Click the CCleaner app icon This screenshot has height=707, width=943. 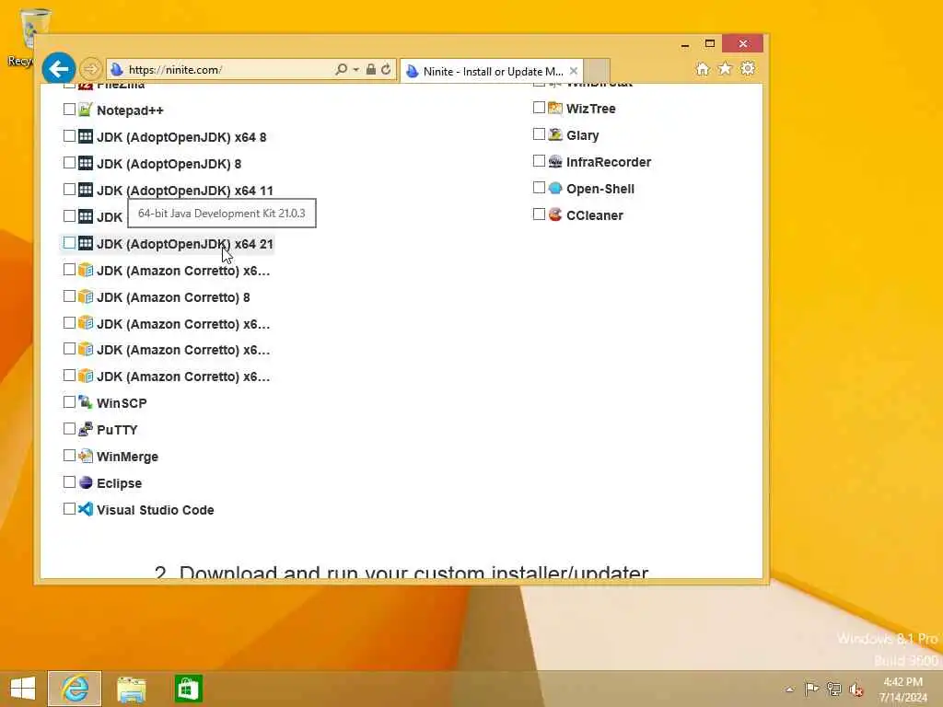pyautogui.click(x=555, y=214)
